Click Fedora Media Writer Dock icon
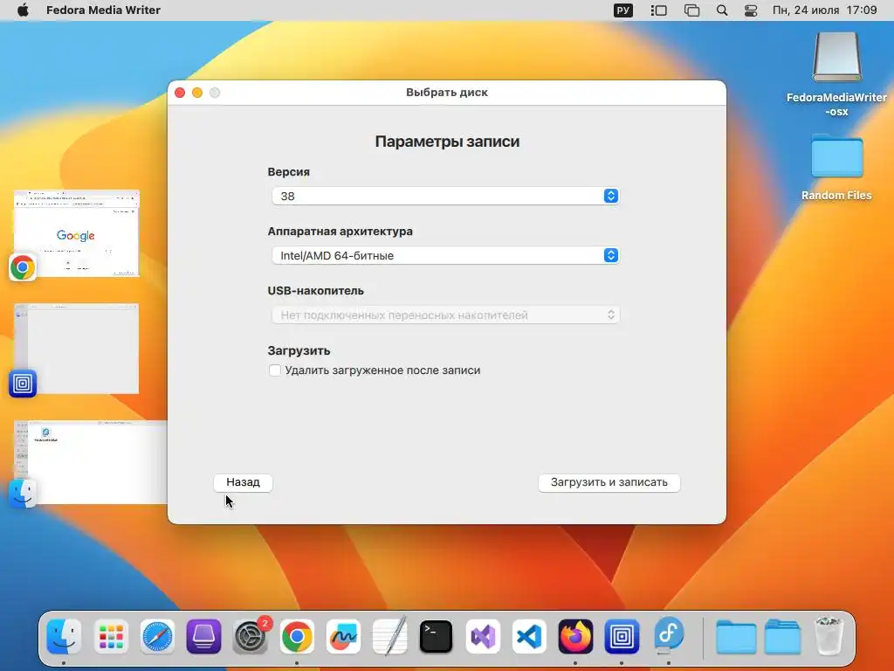The image size is (894, 671). pos(668,636)
